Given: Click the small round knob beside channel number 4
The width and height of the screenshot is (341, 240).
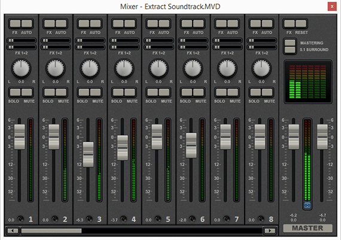Looking at the screenshot, I should pyautogui.click(x=123, y=219).
